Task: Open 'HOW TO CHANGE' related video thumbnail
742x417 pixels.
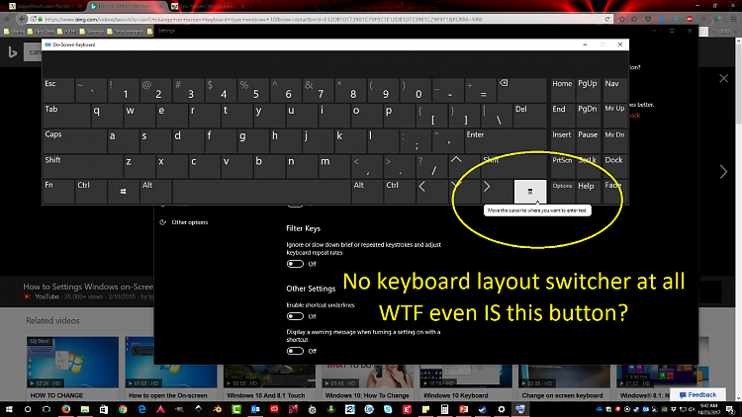Action: pyautogui.click(x=72, y=362)
